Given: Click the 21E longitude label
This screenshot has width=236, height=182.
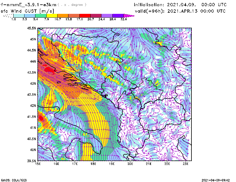Looking at the screenshot, I should (149, 164).
